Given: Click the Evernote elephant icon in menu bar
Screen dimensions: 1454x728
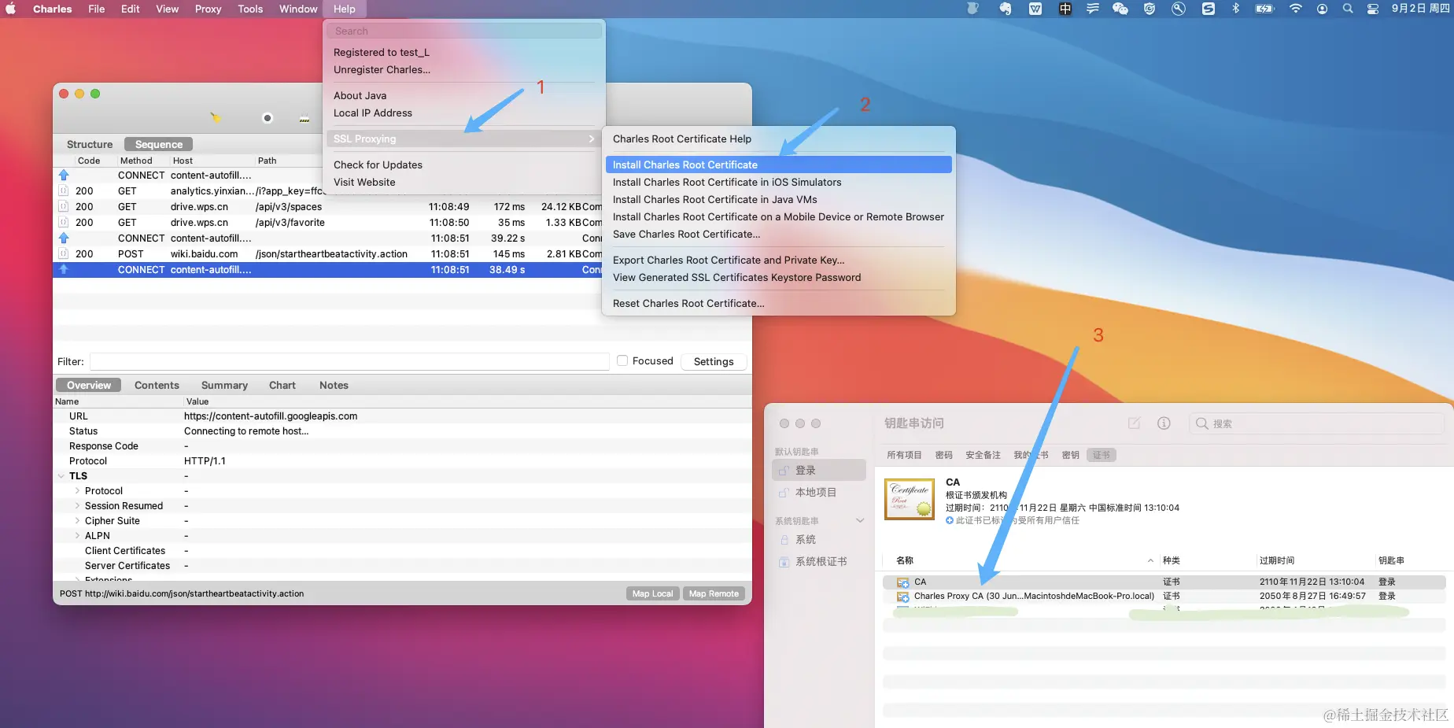Looking at the screenshot, I should pyautogui.click(x=1005, y=9).
